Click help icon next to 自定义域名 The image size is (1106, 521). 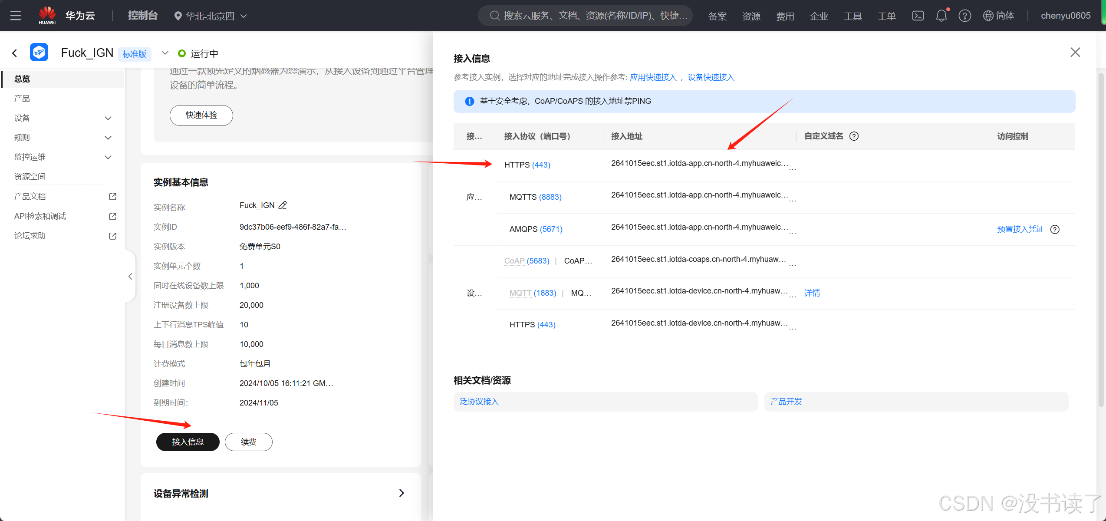(854, 136)
